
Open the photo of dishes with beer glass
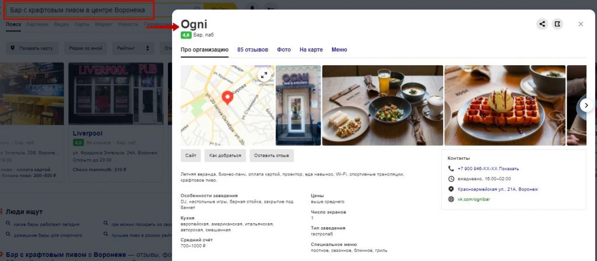[x=382, y=105]
